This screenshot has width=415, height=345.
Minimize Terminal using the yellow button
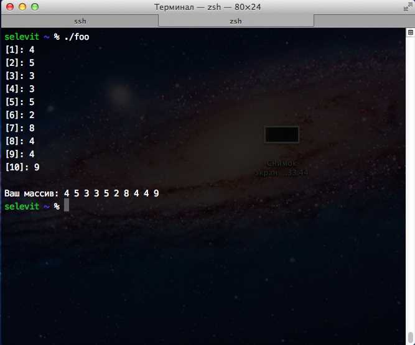[x=22, y=7]
